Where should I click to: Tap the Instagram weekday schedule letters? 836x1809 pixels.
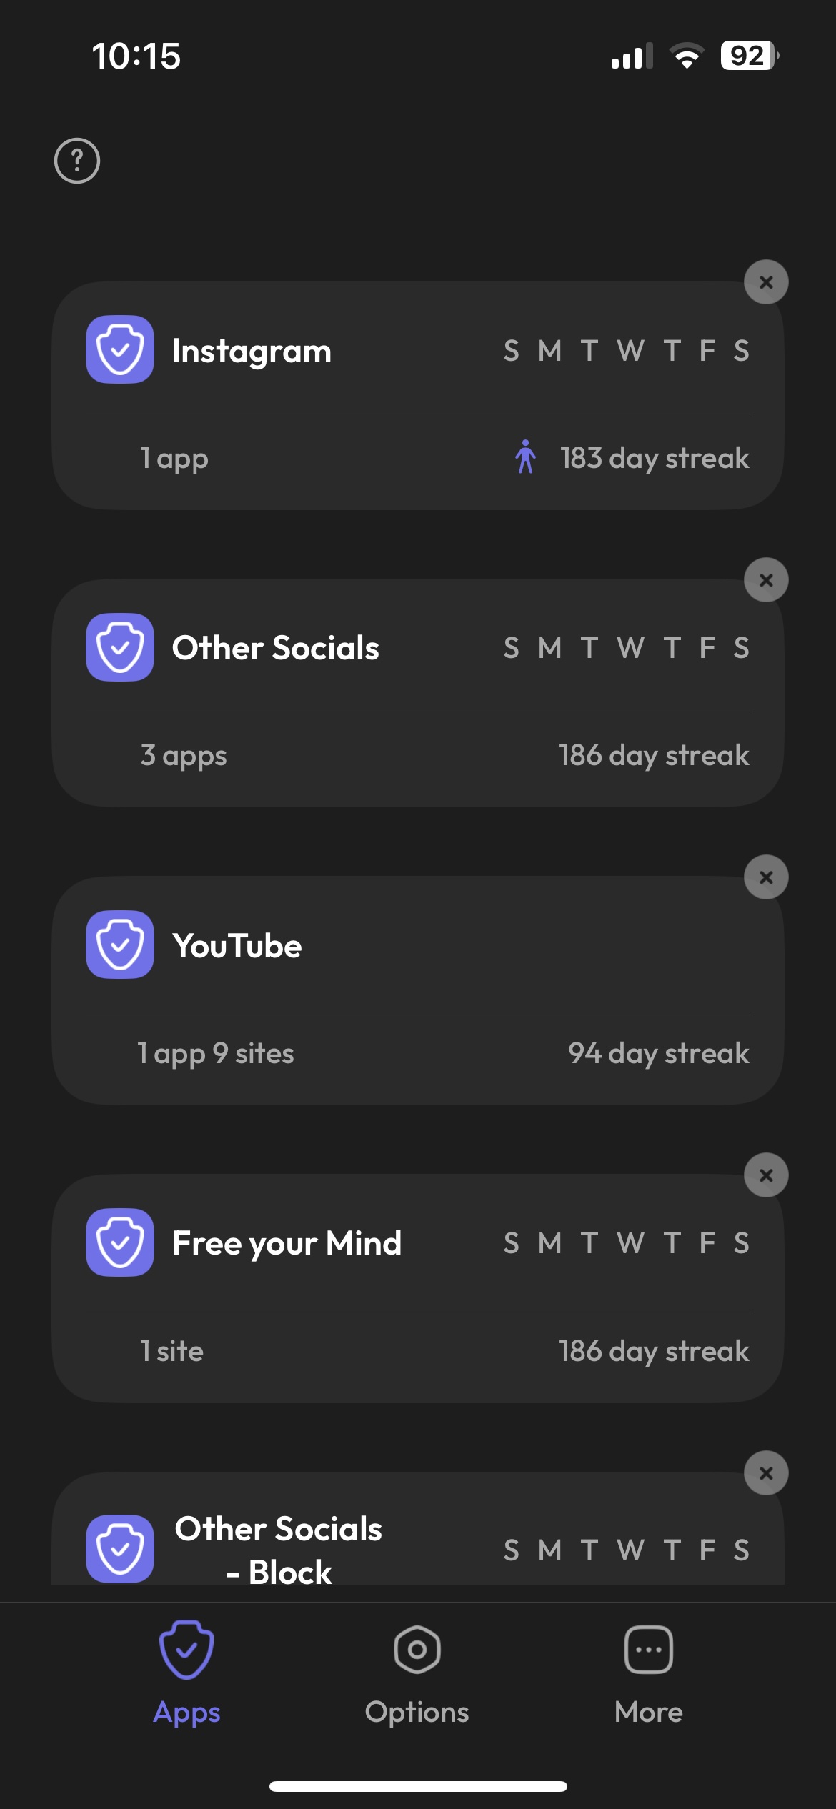click(x=626, y=351)
